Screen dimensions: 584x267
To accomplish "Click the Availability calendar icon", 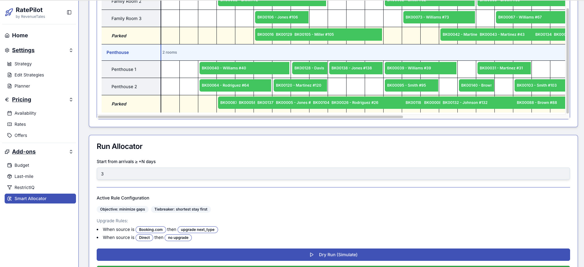I will (10, 113).
